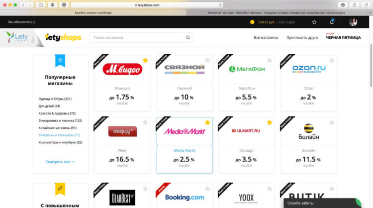
Task: Click the LetyShops logo
Action: point(63,37)
